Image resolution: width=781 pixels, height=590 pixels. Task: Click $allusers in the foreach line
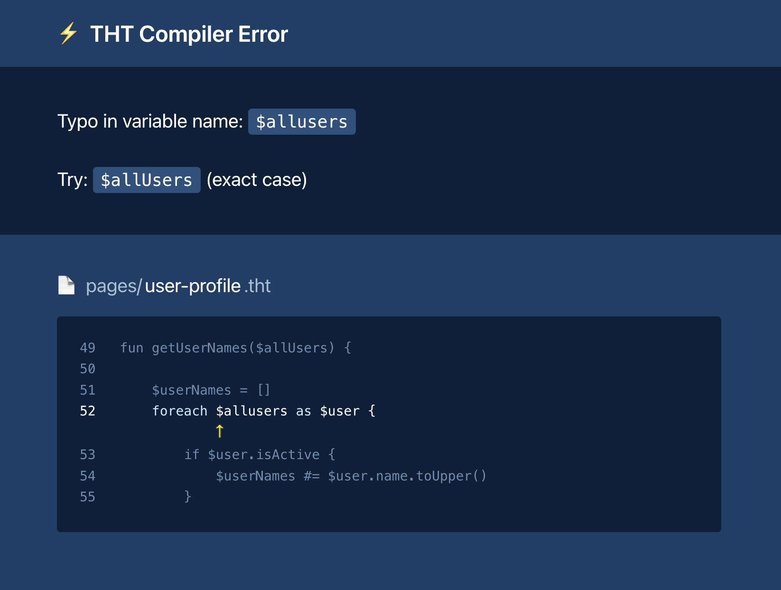(x=251, y=411)
